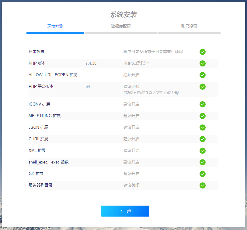Click the 32位不支持2G以上文件上传下载 note
The image size is (247, 230).
coord(151,92)
